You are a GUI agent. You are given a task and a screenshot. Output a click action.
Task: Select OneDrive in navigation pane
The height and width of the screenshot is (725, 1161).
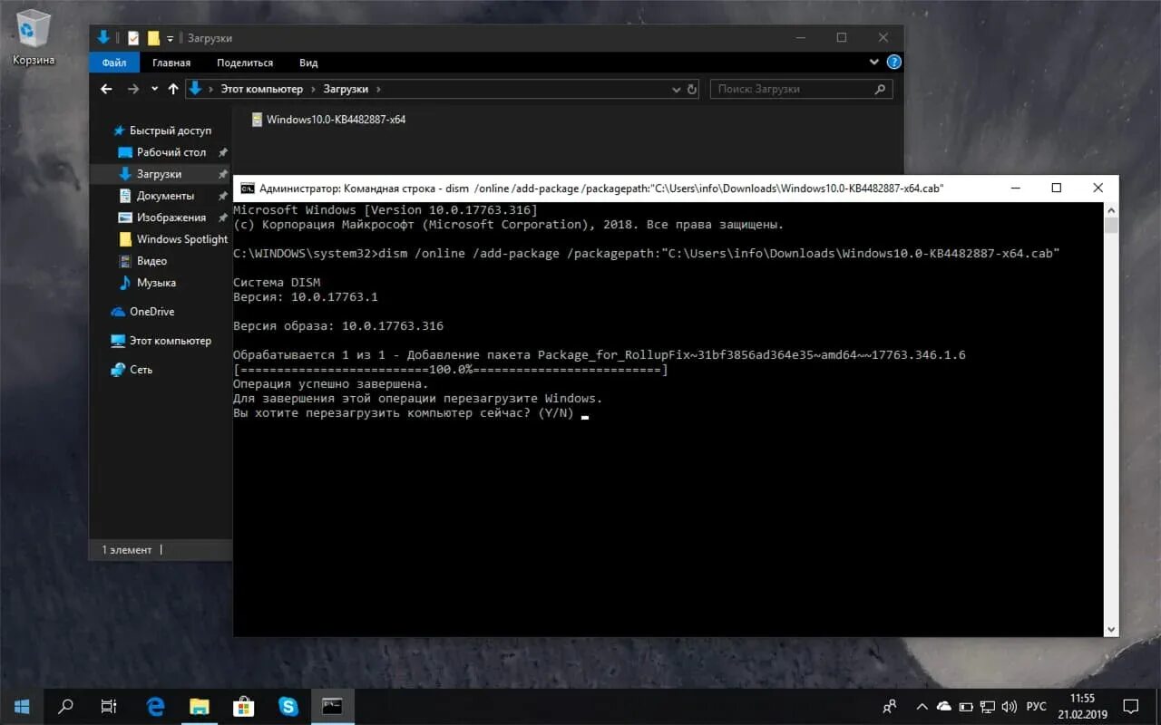click(142, 312)
